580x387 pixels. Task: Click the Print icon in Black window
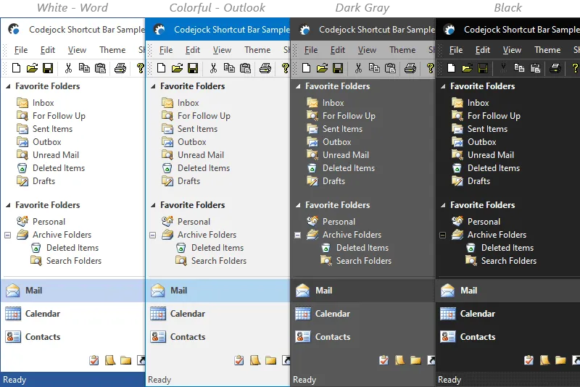555,68
